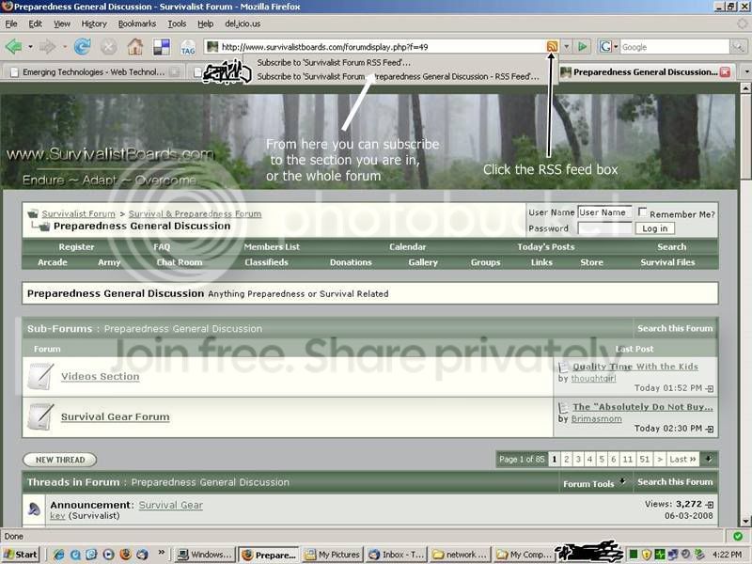Go to last post of Absolutely Do Not Buy thread

pyautogui.click(x=710, y=429)
